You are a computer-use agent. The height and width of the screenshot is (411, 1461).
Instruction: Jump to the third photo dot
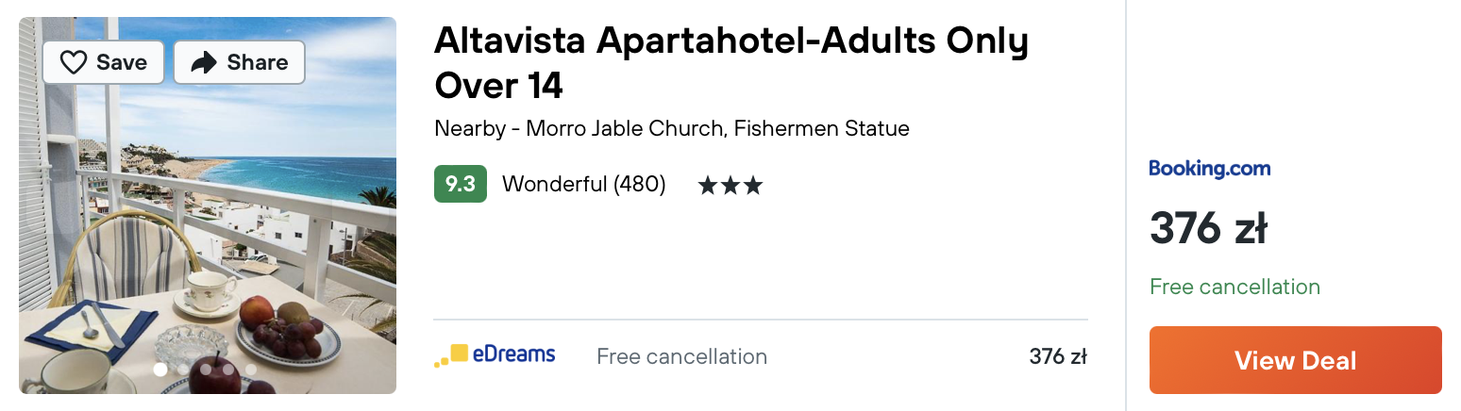tap(206, 370)
